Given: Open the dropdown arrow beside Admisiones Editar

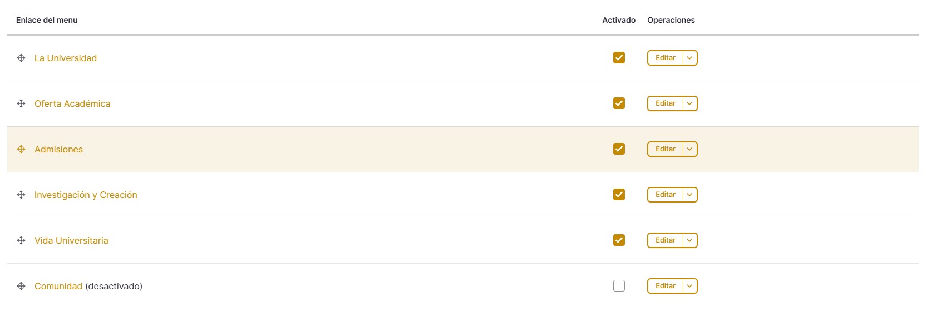Looking at the screenshot, I should click(x=690, y=149).
